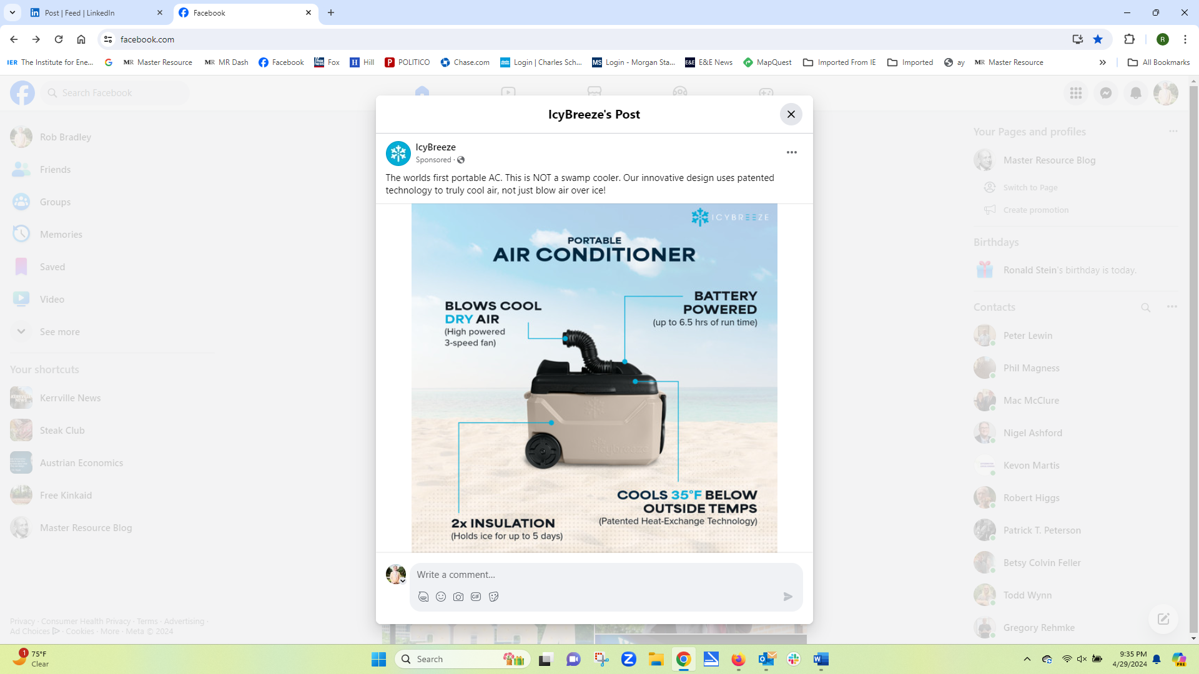Open Microsoft Word from the taskbar
The width and height of the screenshot is (1199, 674).
tap(821, 660)
